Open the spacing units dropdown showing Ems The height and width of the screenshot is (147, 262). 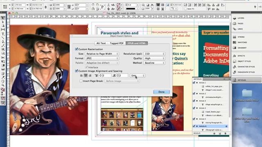[138, 76]
